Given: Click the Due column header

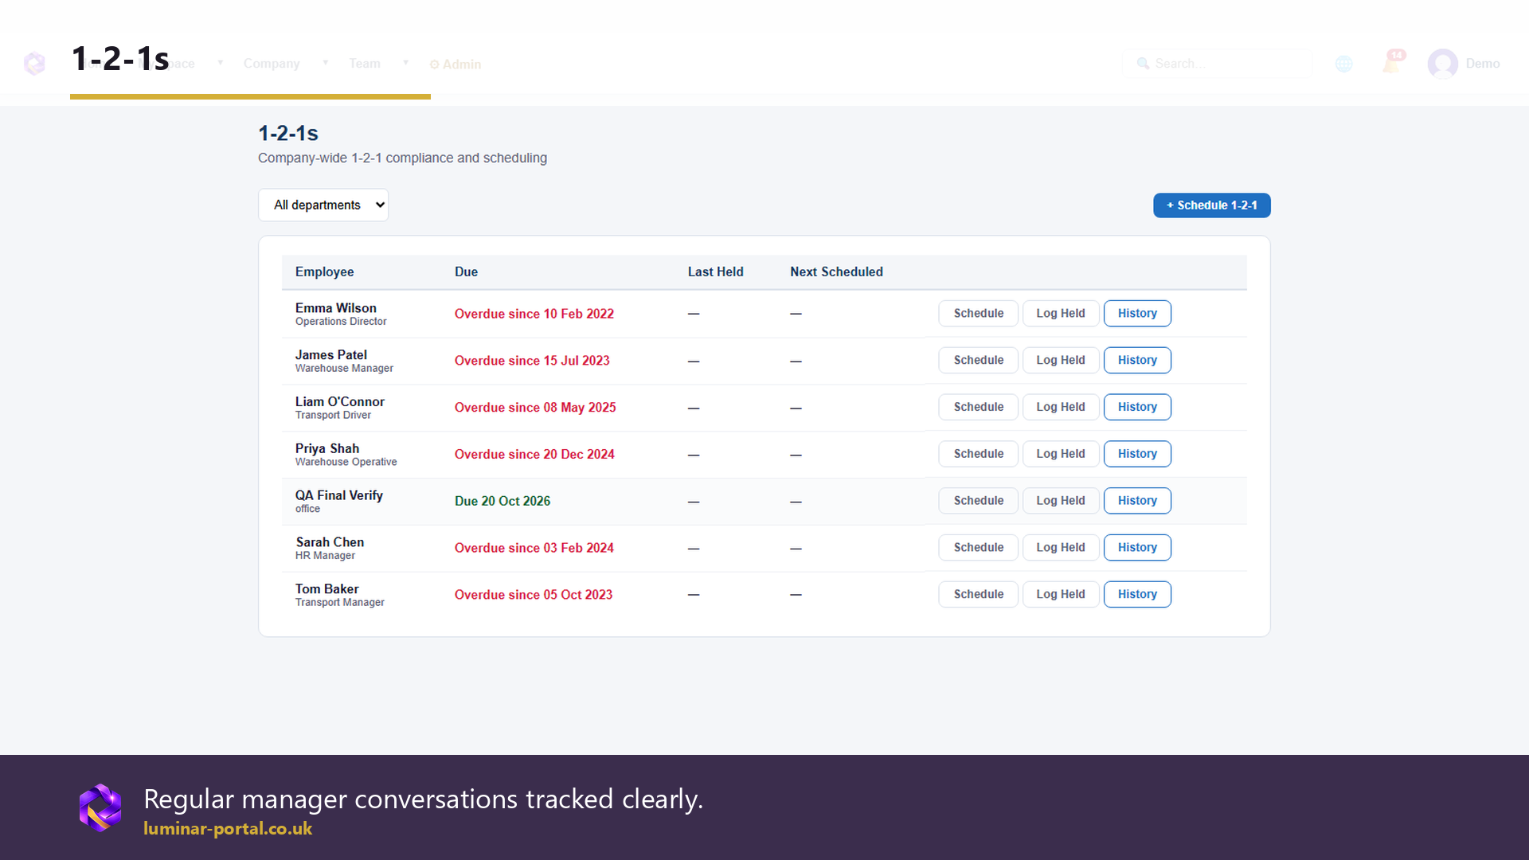Looking at the screenshot, I should coord(466,272).
